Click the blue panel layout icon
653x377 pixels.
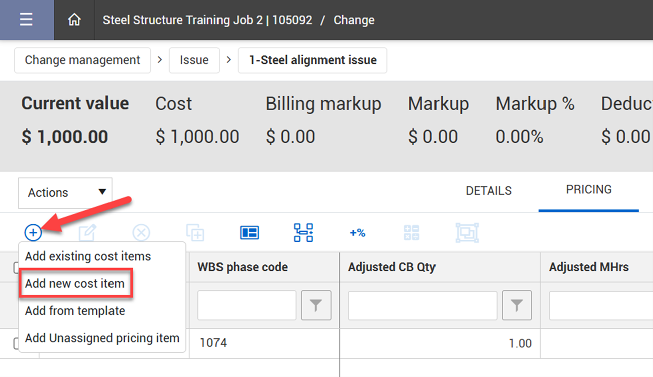point(249,233)
